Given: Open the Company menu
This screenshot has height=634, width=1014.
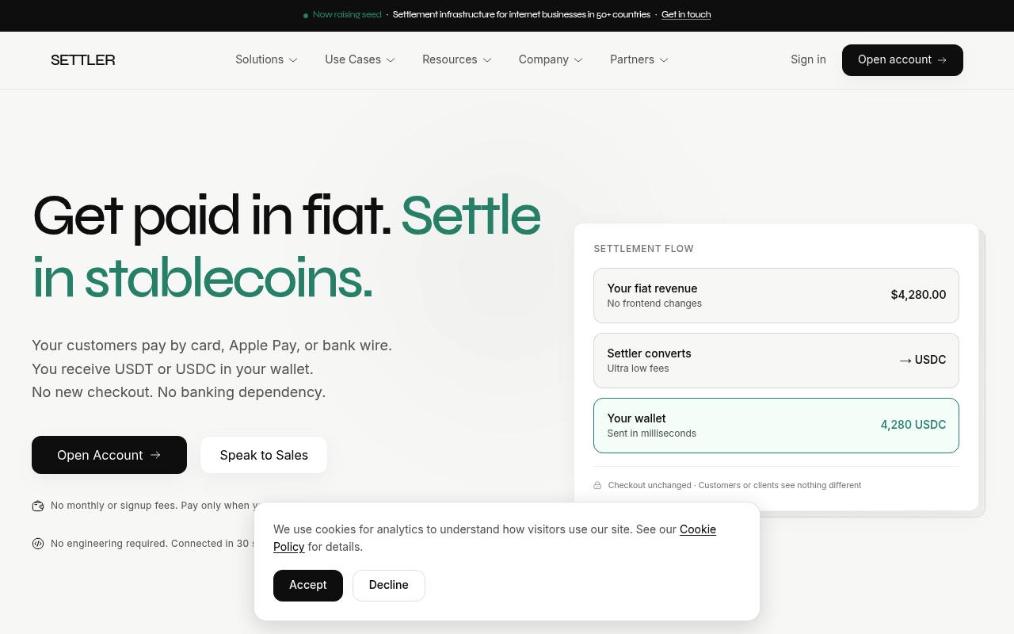Looking at the screenshot, I should (x=551, y=60).
